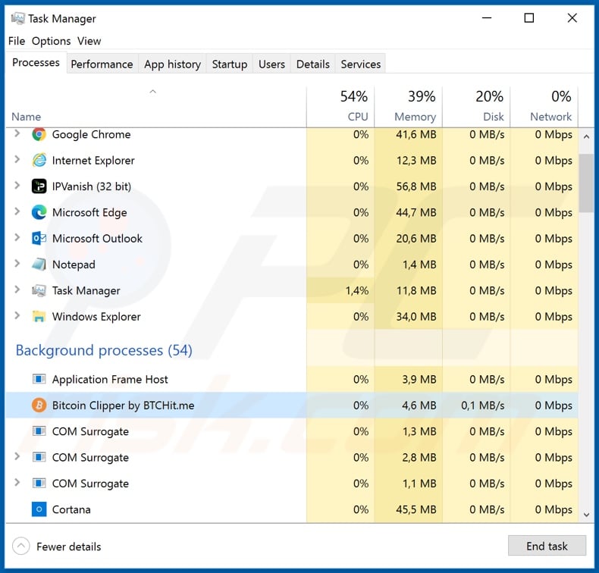Screen dimensions: 599x573
Task: Click the Notepad process icon
Action: [39, 265]
